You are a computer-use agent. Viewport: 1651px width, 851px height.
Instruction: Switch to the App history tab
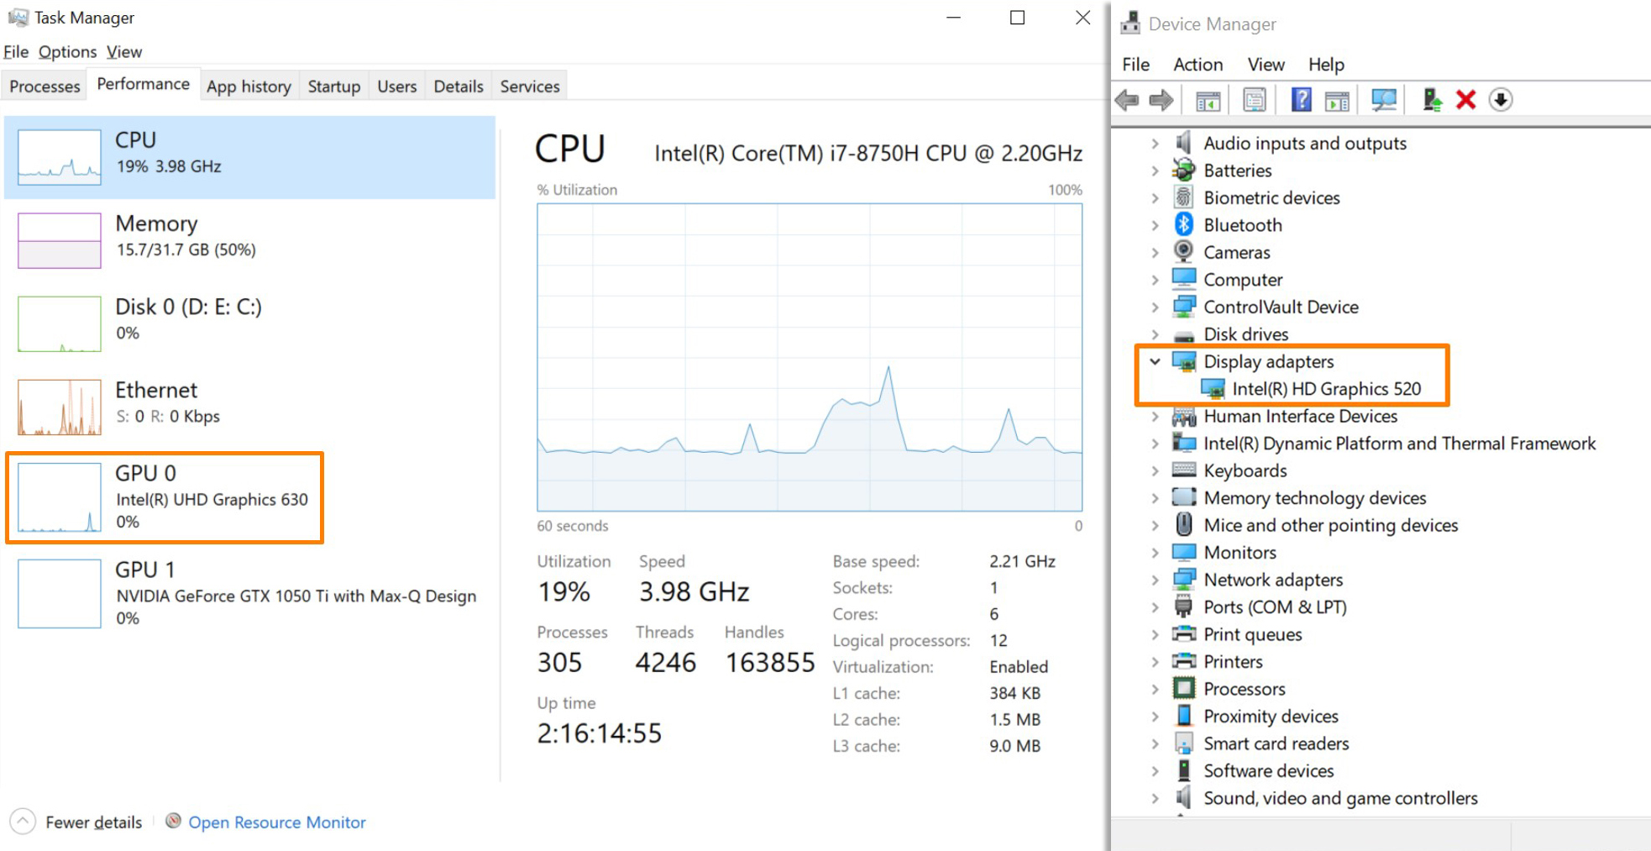click(249, 85)
